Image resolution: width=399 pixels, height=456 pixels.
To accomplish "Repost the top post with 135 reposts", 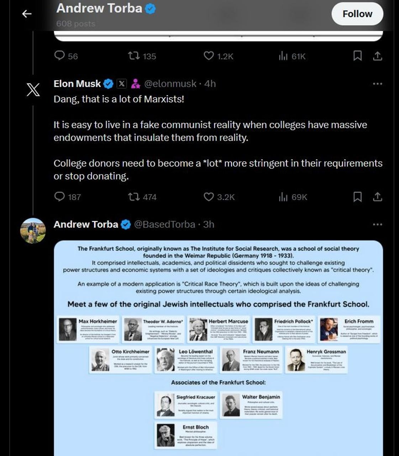I will coord(133,56).
